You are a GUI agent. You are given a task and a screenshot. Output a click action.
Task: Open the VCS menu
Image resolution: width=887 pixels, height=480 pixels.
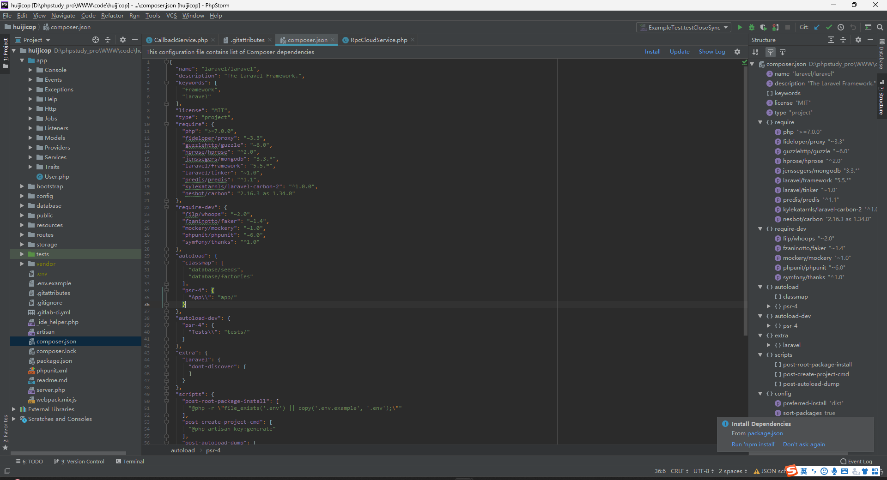click(171, 16)
